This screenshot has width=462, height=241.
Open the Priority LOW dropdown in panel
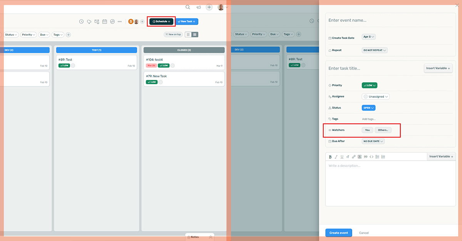pyautogui.click(x=369, y=85)
